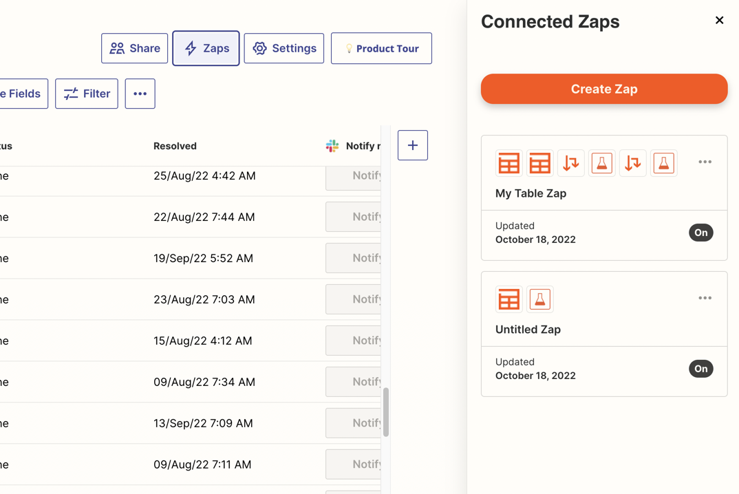This screenshot has height=494, width=739.
Task: Open the ellipsis menu for My Table Zap
Action: [705, 162]
